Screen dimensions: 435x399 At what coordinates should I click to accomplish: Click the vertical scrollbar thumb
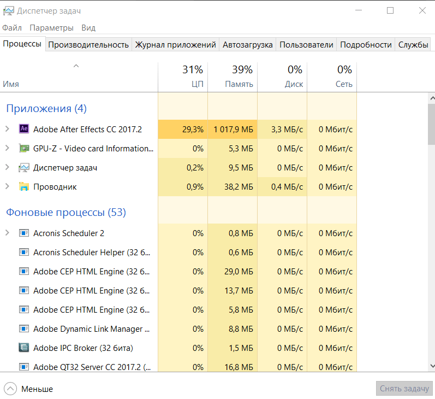[432, 124]
